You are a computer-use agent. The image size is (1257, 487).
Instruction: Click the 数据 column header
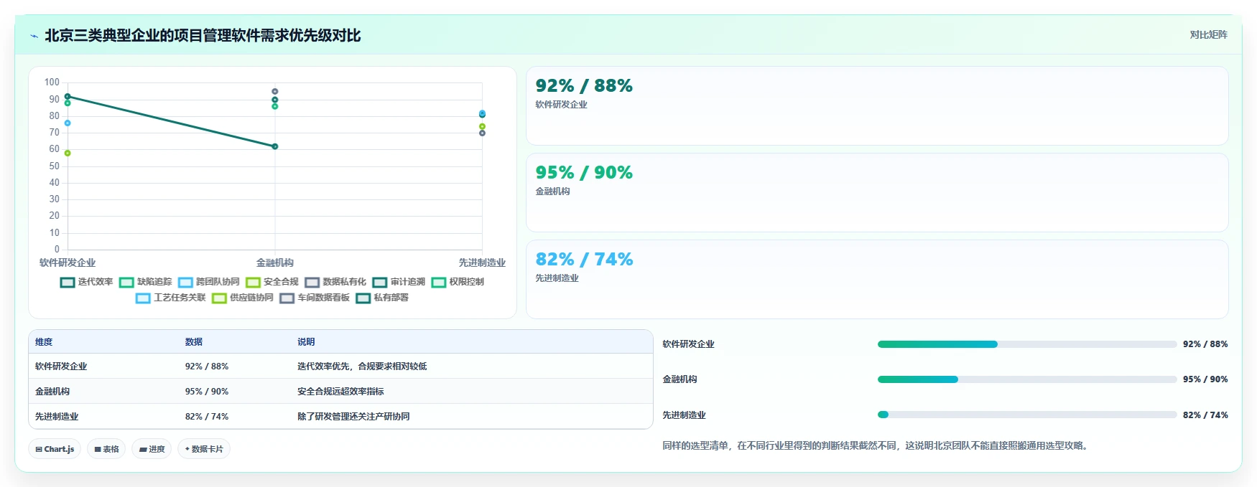click(194, 342)
